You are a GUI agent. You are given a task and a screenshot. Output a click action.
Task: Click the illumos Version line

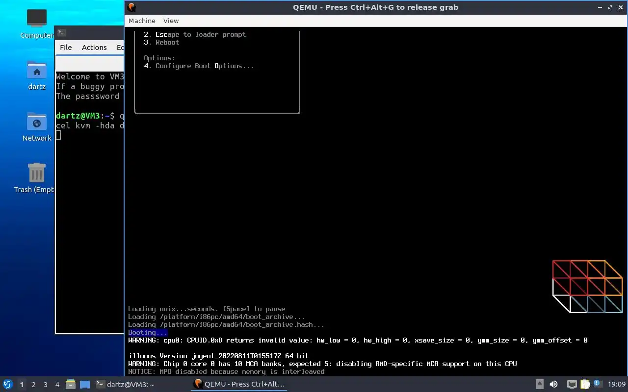point(218,356)
